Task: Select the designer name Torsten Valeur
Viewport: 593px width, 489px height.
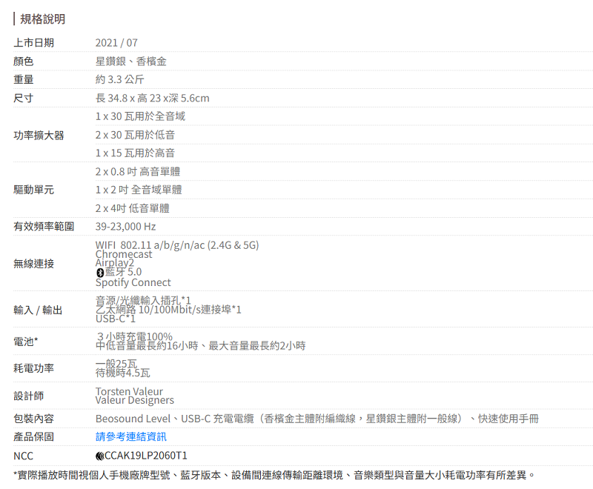Action: pyautogui.click(x=129, y=391)
